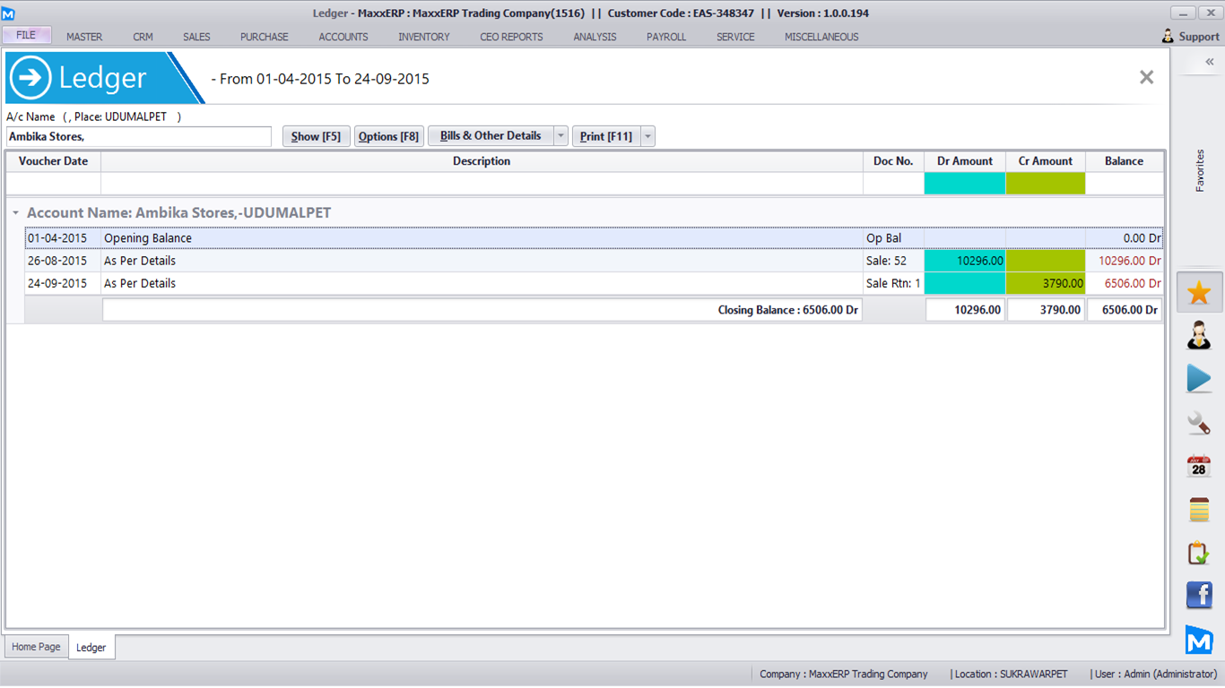The height and width of the screenshot is (688, 1225).
Task: Click the Show [F5] button
Action: coord(316,136)
